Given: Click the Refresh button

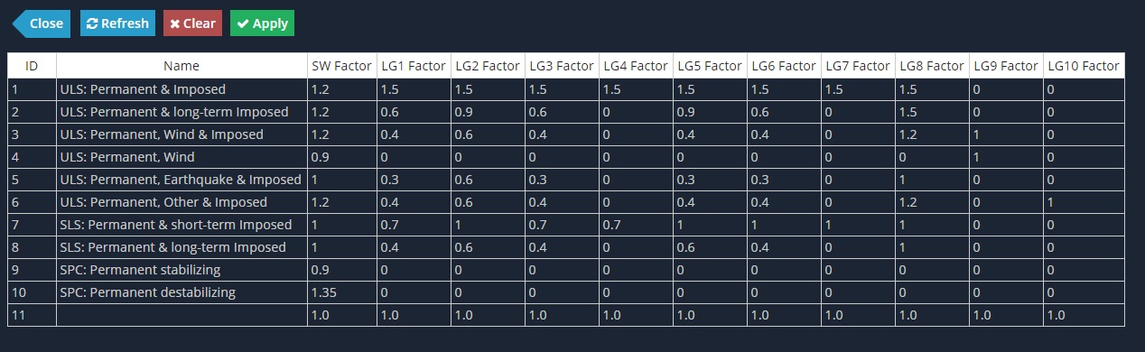Looking at the screenshot, I should click(117, 23).
